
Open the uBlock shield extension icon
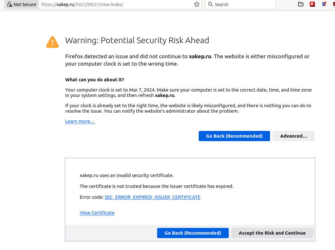(334, 4)
